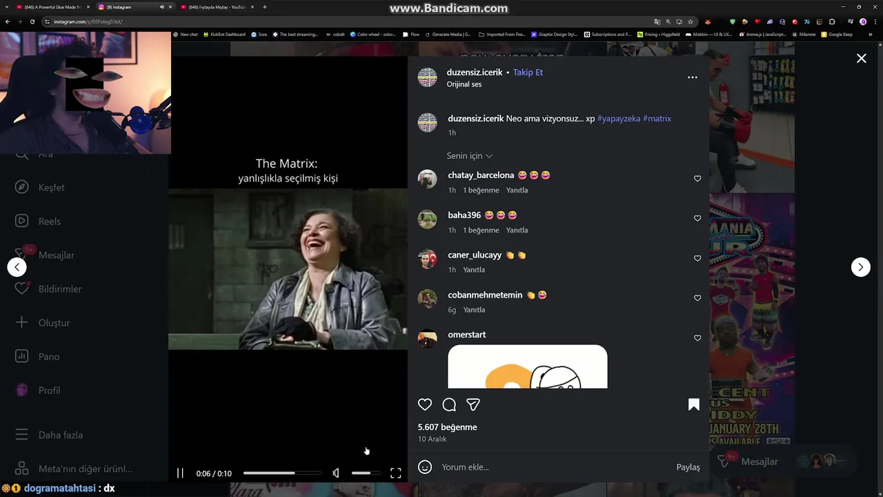
Task: Open Meta'nın diğer ürünleri menu
Action: pos(74,469)
